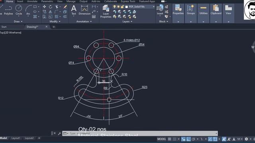Open the Manage ribbon tab

pos(71,1)
